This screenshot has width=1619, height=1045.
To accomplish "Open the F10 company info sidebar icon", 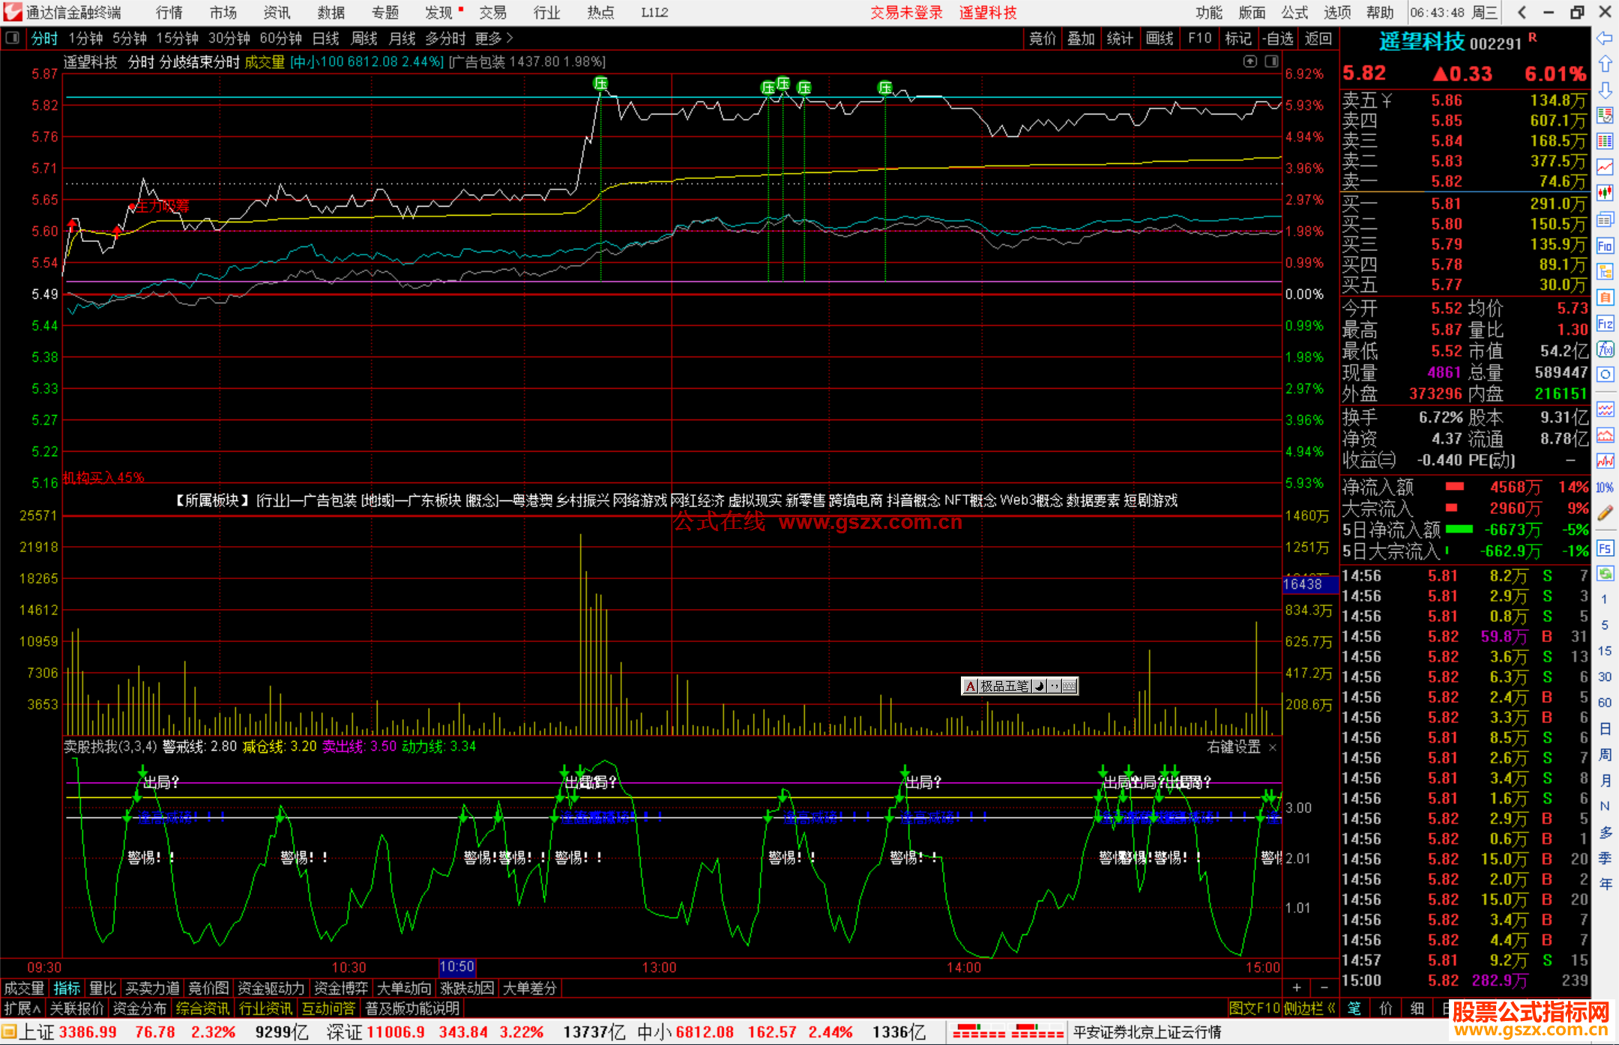I will tap(1605, 246).
